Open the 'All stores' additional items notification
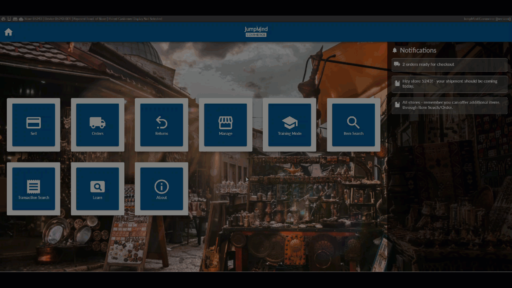 tap(449, 105)
